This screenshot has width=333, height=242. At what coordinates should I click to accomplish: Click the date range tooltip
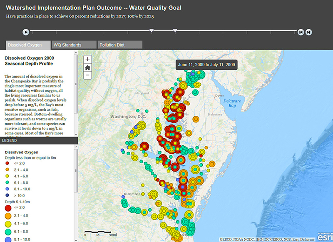(206, 65)
